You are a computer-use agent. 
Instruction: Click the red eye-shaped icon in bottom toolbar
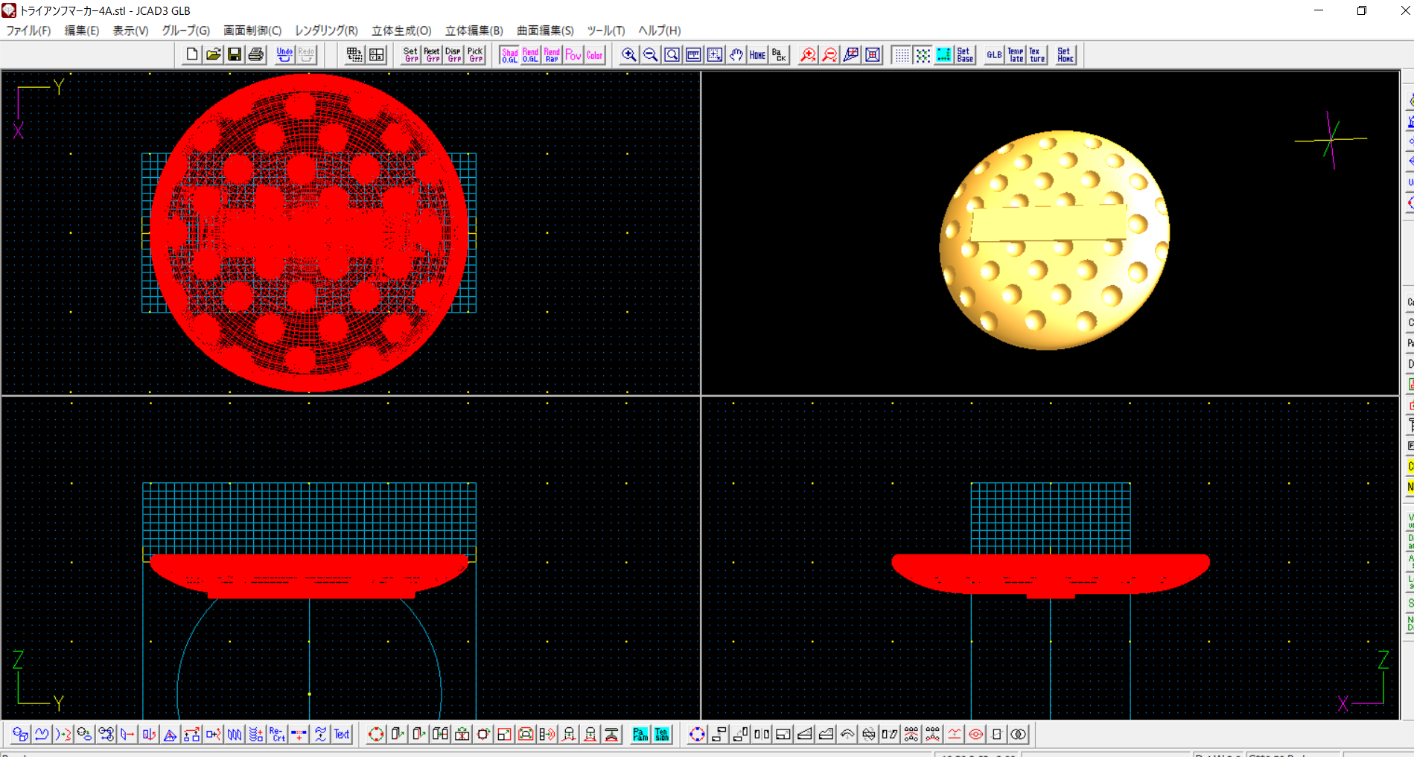[975, 735]
